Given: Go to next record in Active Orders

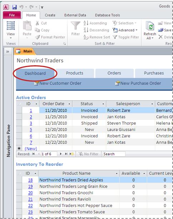Looking at the screenshot, I should point(61,154).
